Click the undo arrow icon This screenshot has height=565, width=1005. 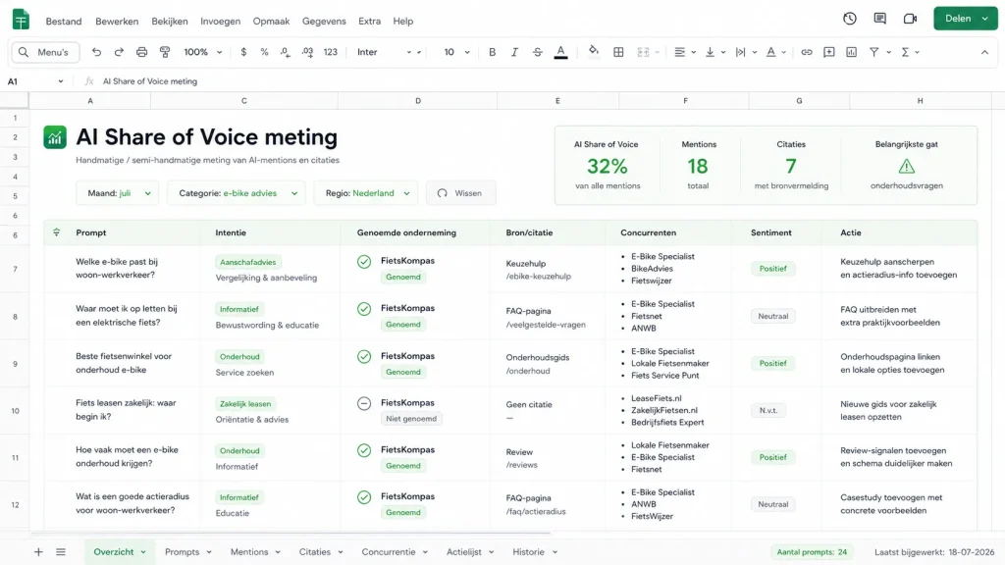pos(96,52)
